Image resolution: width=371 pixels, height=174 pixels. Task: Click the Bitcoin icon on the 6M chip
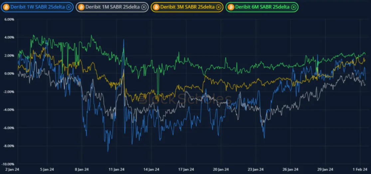pyautogui.click(x=231, y=7)
